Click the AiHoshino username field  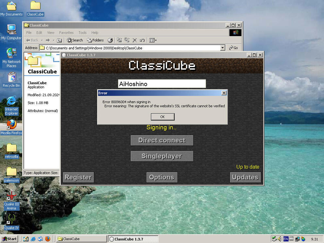(x=162, y=84)
